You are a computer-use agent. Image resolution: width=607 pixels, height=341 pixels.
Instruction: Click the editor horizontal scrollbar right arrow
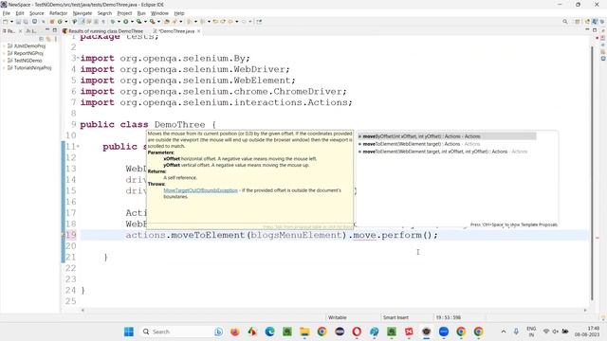point(585,310)
